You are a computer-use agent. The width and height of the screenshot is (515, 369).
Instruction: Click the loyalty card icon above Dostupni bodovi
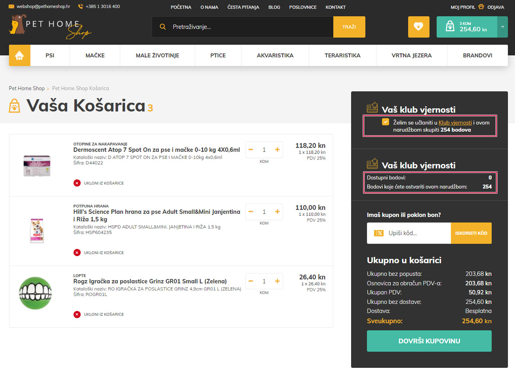coord(372,163)
